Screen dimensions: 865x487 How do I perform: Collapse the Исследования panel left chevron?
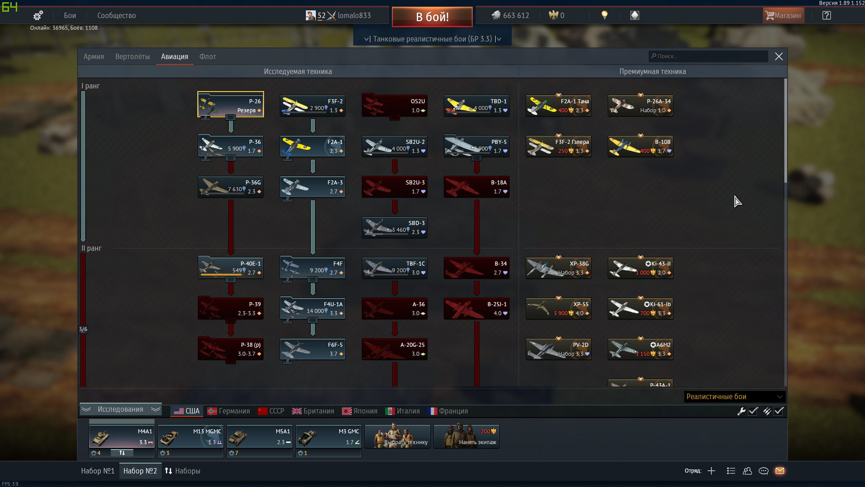click(x=86, y=409)
